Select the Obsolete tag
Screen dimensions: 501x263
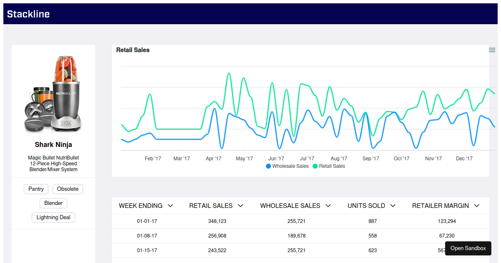pos(68,189)
